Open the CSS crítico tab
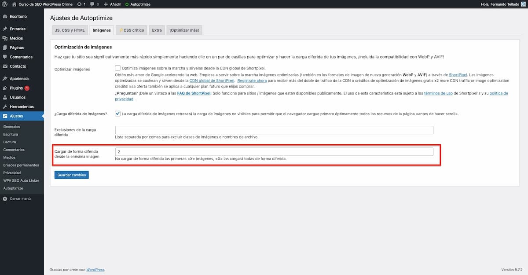The width and height of the screenshot is (528, 275). click(x=131, y=30)
